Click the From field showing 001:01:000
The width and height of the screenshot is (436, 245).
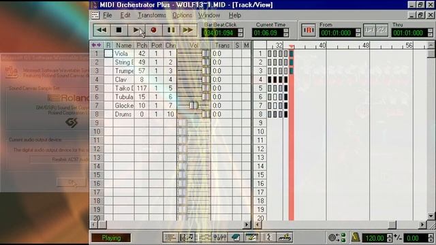(337, 33)
